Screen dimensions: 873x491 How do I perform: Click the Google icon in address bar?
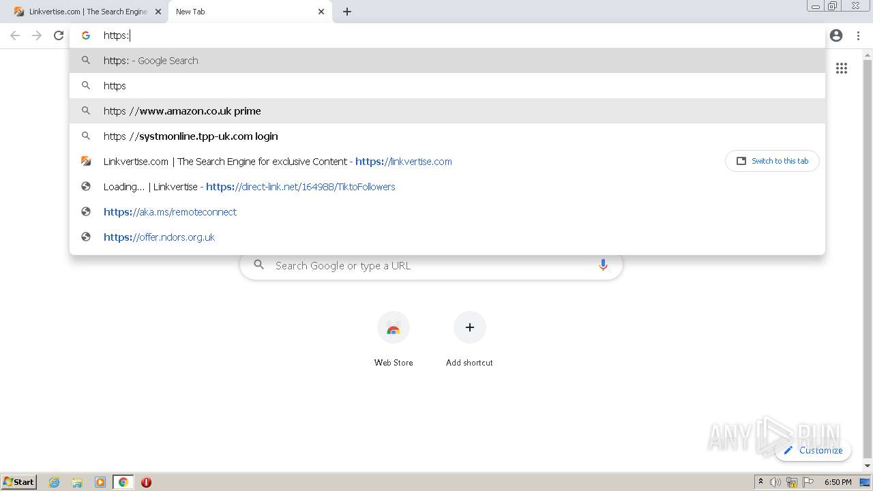(86, 35)
